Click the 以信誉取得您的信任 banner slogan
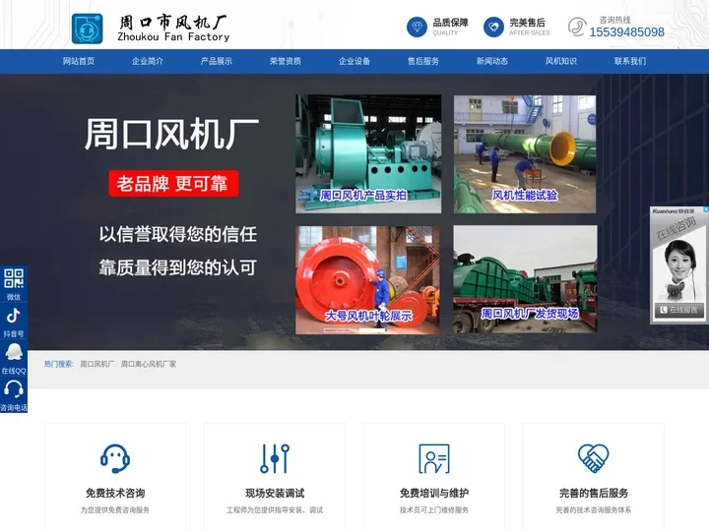 point(177,234)
